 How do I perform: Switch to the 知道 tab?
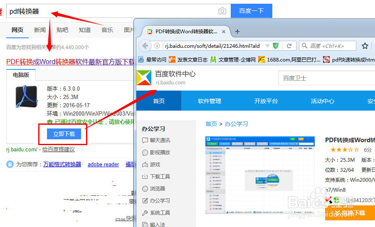point(85,30)
